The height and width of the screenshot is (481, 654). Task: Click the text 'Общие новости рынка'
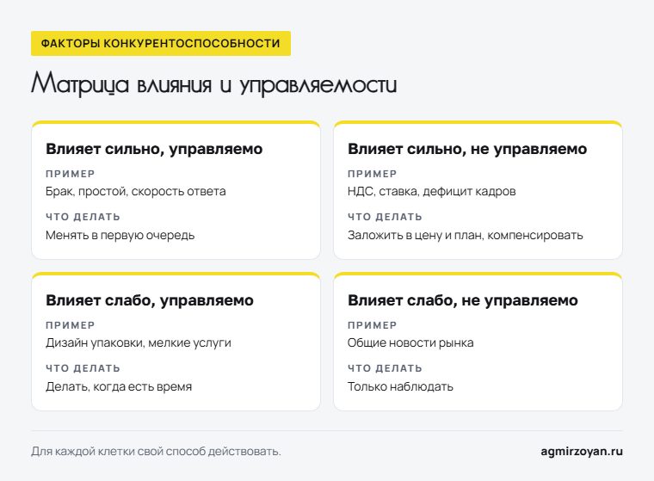tap(410, 343)
